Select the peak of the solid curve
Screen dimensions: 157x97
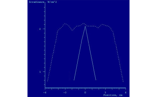[85, 26]
